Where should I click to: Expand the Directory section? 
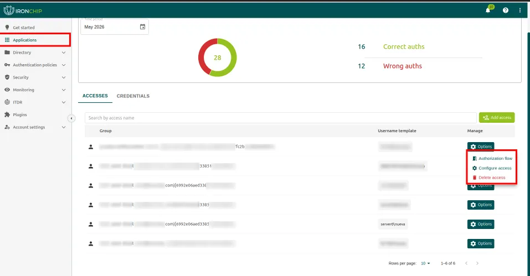click(64, 53)
